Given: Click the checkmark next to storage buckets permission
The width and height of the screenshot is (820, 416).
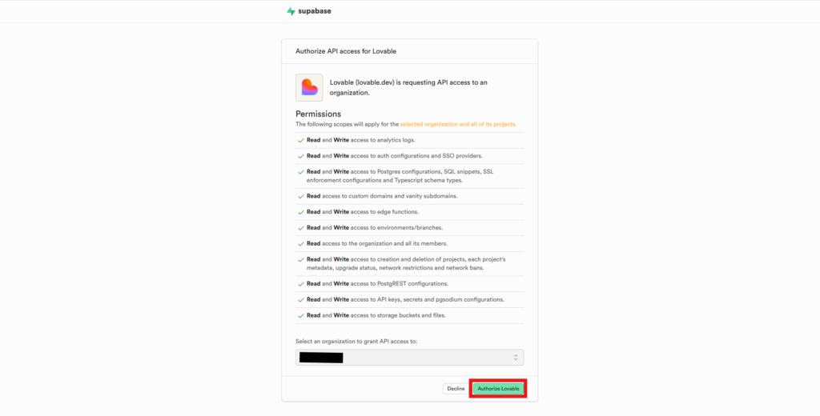Looking at the screenshot, I should tap(301, 316).
